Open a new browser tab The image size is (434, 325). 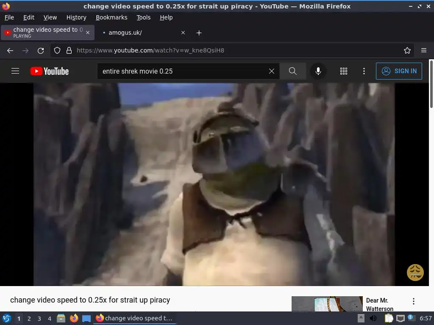click(x=199, y=33)
